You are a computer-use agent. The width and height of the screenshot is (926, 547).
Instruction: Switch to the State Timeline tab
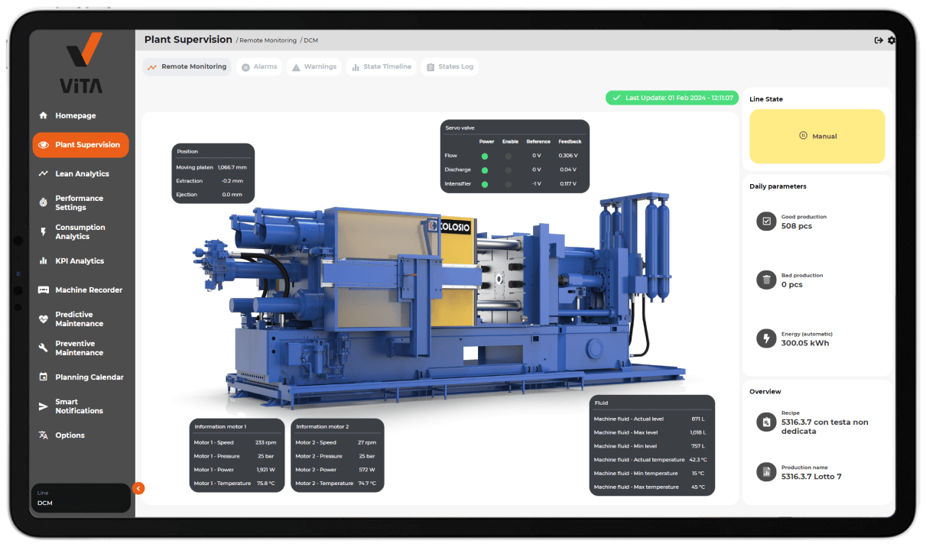[x=381, y=67]
